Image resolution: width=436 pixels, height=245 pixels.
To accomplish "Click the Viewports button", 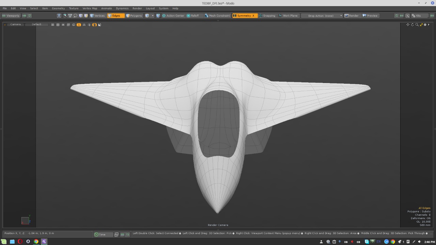I will 11,16.
